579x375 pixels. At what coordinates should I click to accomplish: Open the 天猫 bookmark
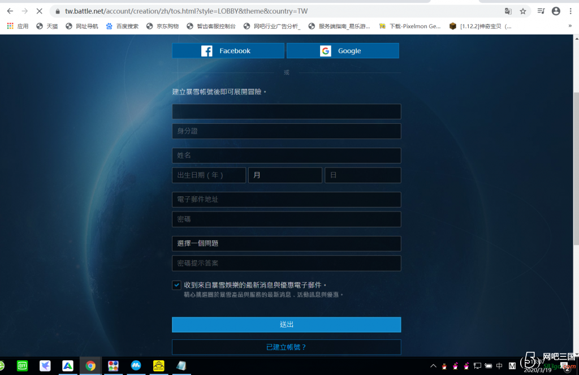pos(47,26)
